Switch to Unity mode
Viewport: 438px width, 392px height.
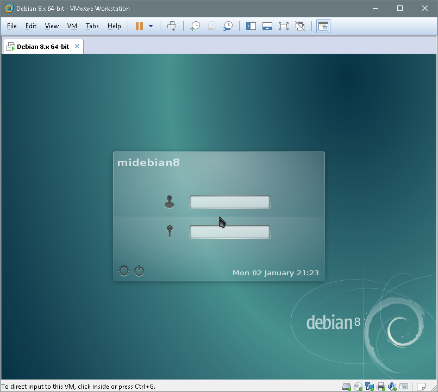click(299, 26)
